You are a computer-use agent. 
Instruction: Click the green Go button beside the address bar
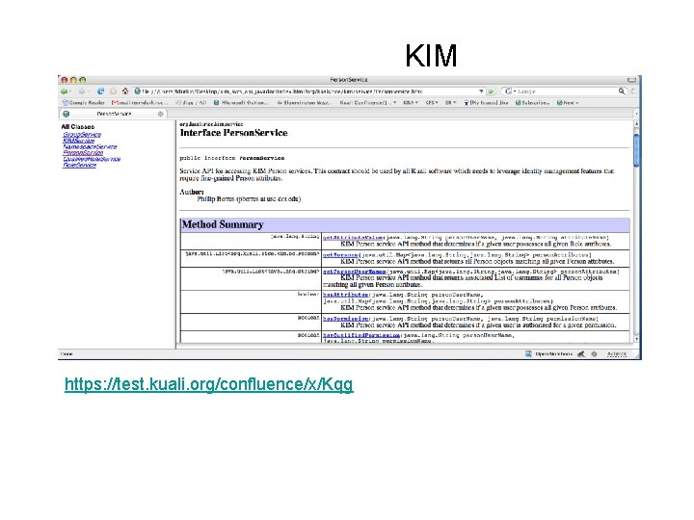(491, 91)
